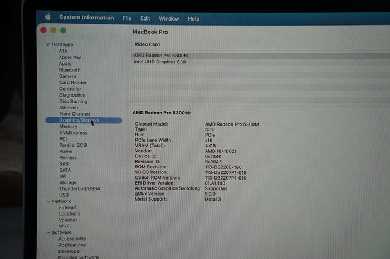The width and height of the screenshot is (390, 259).
Task: Click the Metal Support value Metal 3
Action: coord(213,199)
